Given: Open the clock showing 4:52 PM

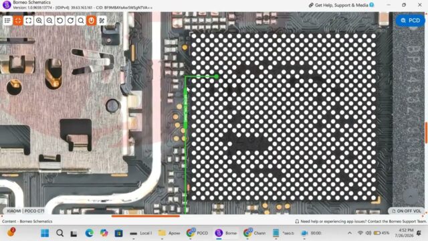Looking at the screenshot, I should 404,233.
